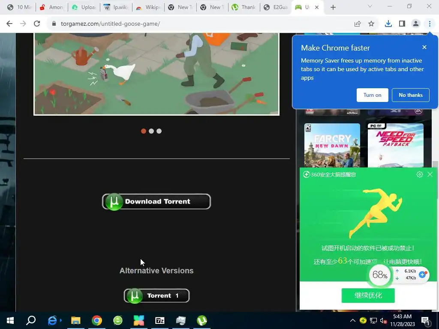439x329 pixels.
Task: Open 7-Zip from the taskbar
Action: pos(160,320)
